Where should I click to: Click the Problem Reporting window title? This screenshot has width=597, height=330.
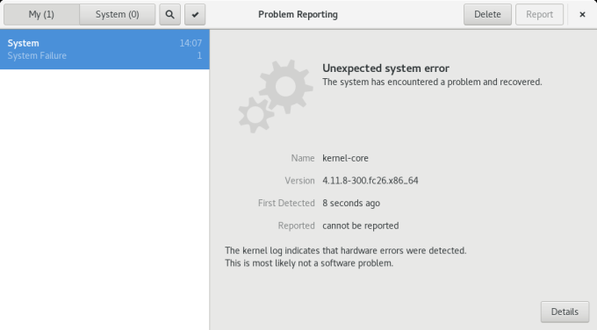tap(298, 14)
